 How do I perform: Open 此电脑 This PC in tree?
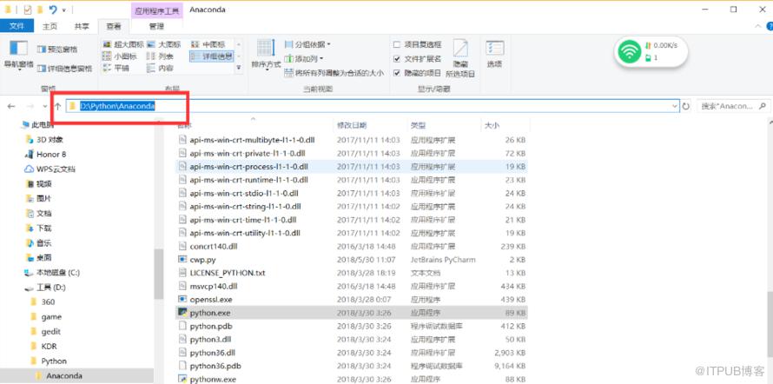coord(38,125)
